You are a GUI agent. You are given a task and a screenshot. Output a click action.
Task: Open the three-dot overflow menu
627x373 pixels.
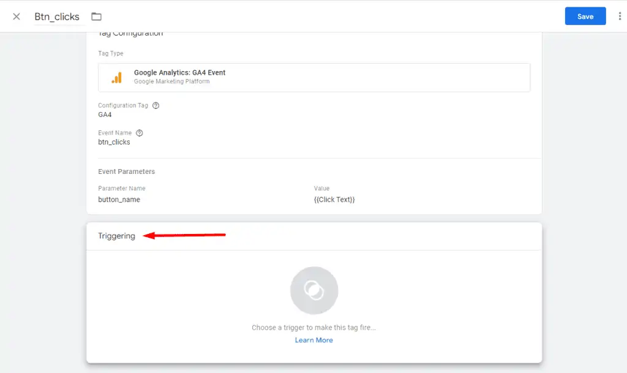619,16
